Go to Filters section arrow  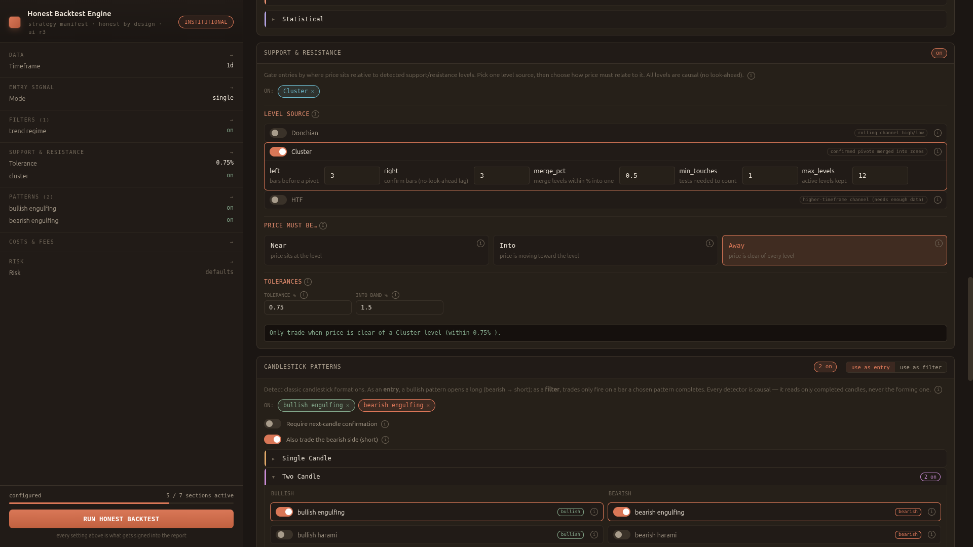[x=231, y=120]
